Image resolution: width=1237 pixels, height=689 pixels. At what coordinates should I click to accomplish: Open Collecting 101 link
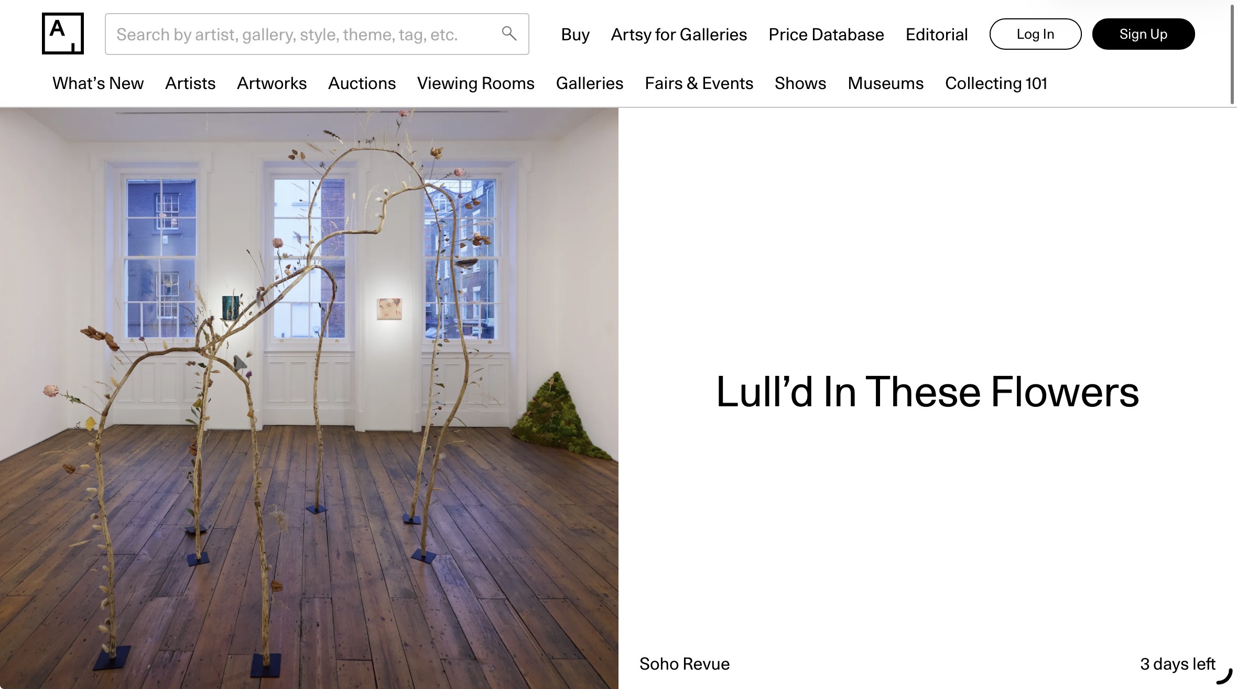(x=996, y=83)
